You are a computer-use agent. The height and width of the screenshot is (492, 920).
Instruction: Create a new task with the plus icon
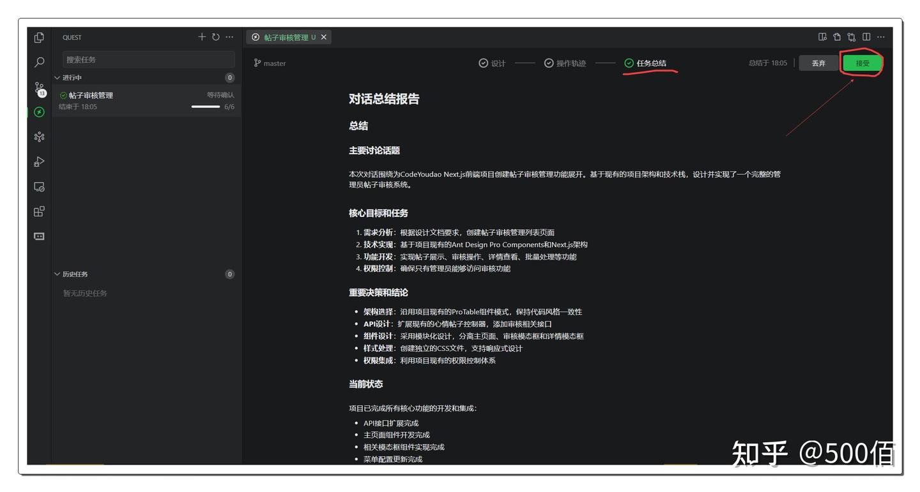click(202, 36)
